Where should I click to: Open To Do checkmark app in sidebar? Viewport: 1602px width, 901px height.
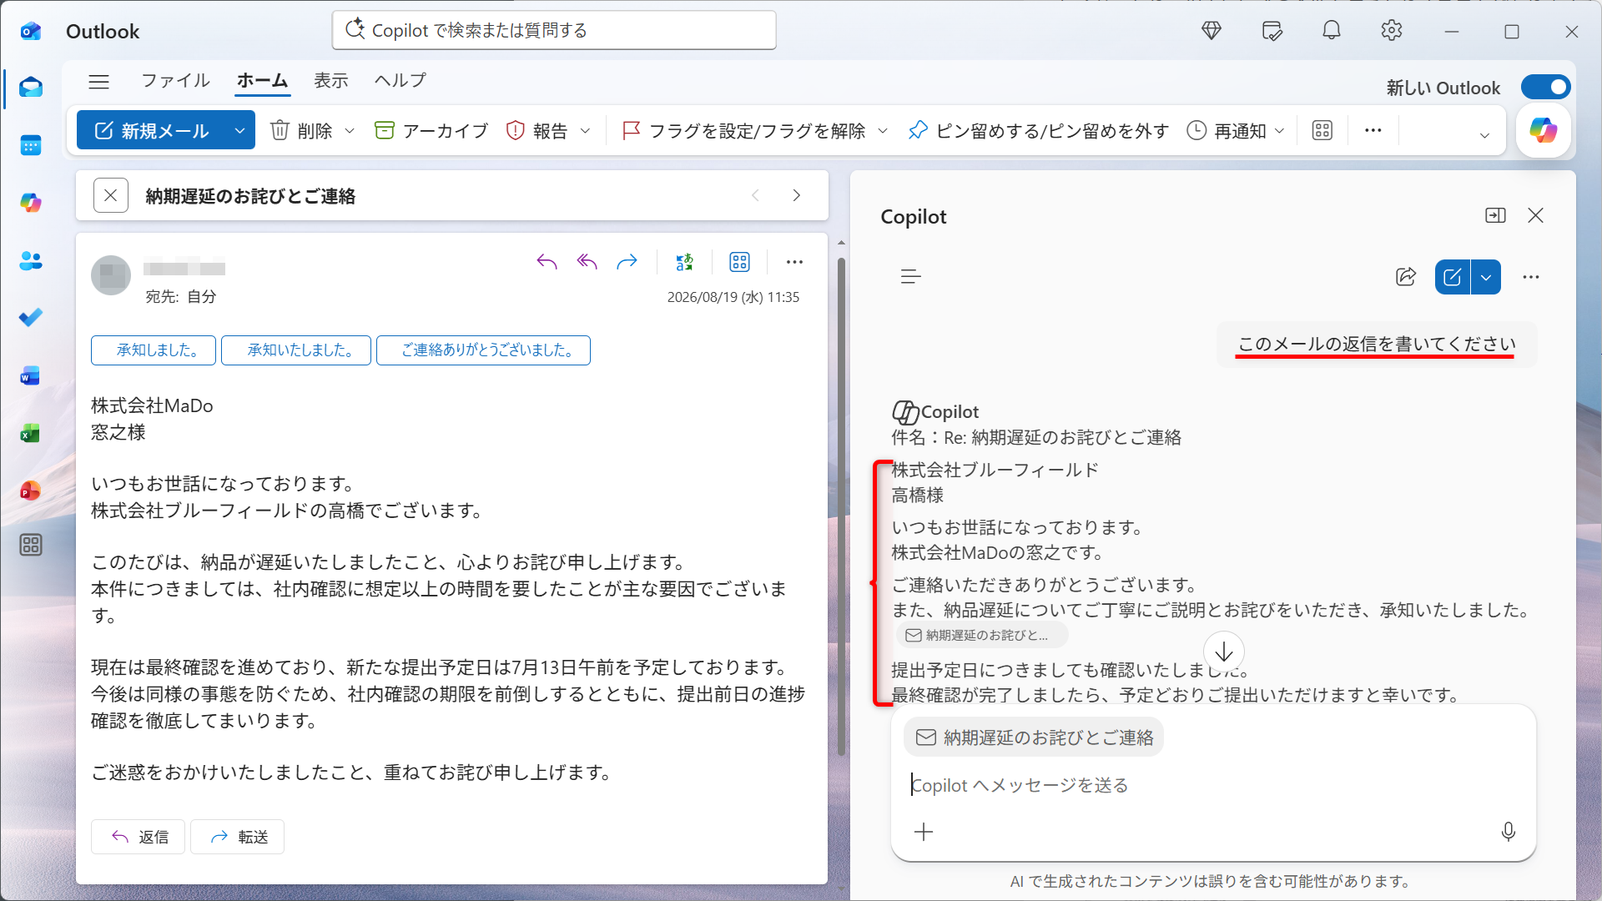pyautogui.click(x=31, y=318)
